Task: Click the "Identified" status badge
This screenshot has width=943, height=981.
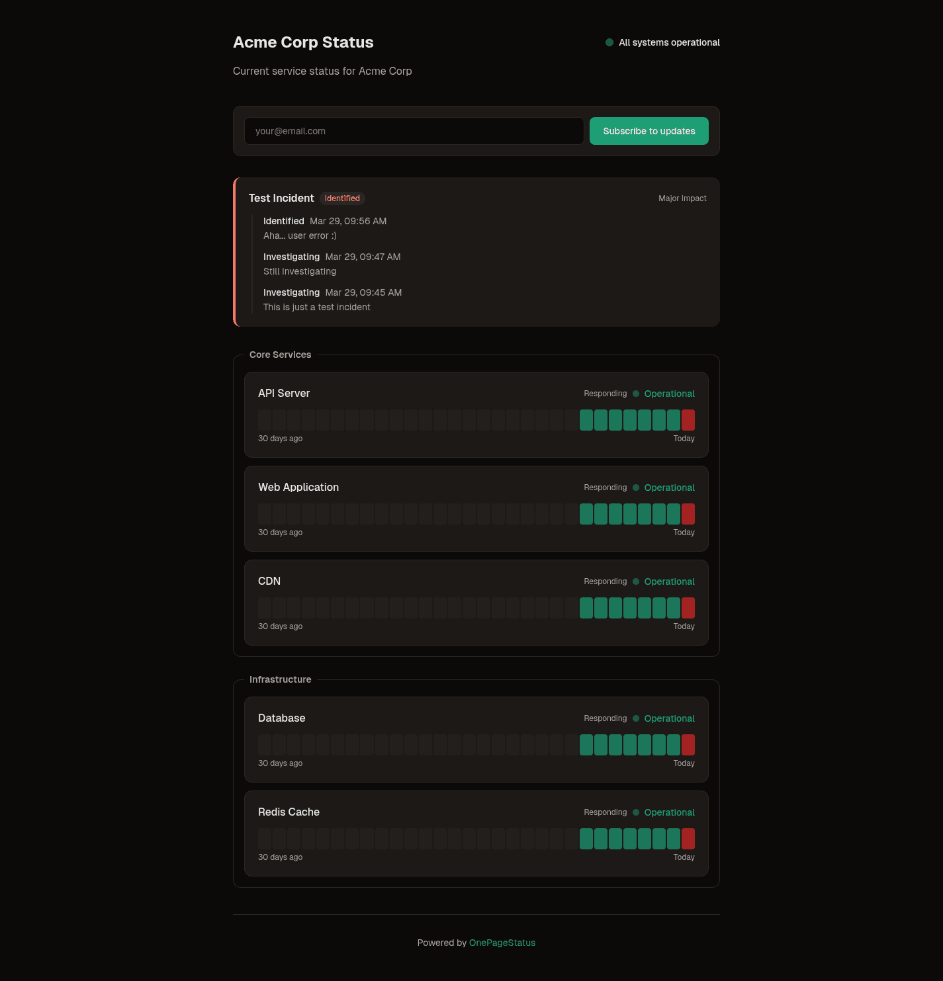Action: tap(342, 198)
